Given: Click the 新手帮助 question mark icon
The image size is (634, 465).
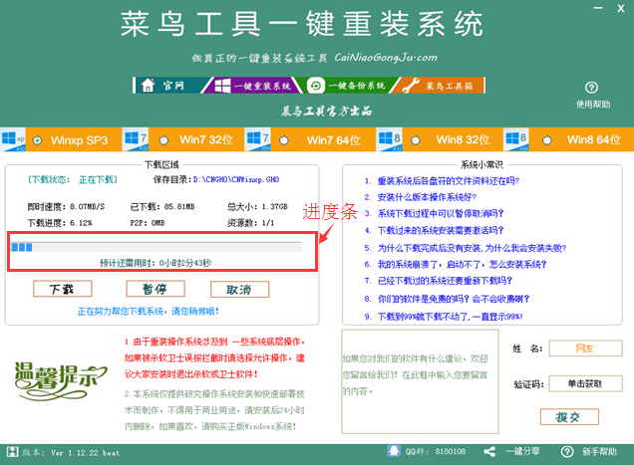Looking at the screenshot, I should pyautogui.click(x=567, y=452).
